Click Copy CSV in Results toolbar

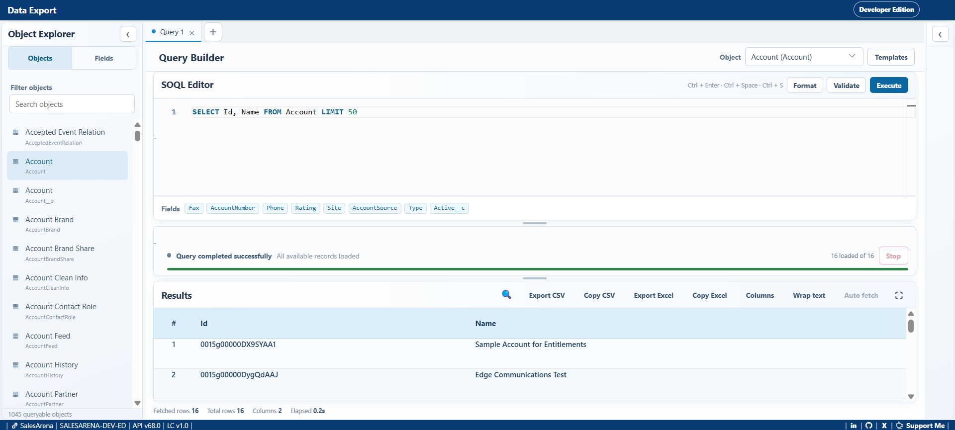599,295
